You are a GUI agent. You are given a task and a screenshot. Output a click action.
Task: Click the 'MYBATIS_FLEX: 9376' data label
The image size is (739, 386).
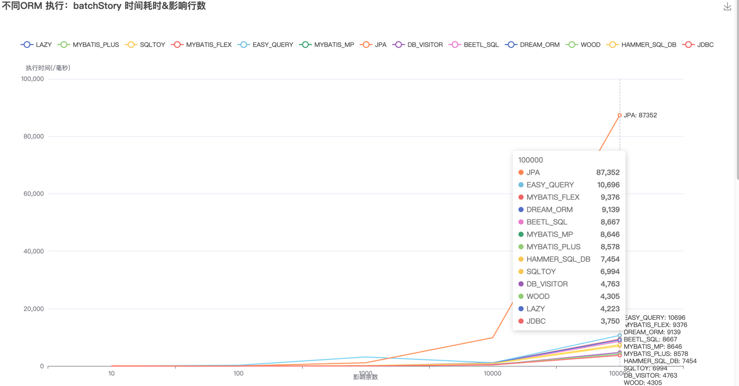coord(656,325)
